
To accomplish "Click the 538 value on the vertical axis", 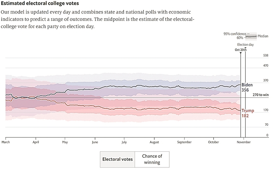I will [x=266, y=55].
